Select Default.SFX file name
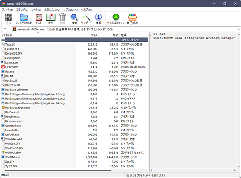Image resolution: width=241 pixels, height=178 pixels. (12, 49)
